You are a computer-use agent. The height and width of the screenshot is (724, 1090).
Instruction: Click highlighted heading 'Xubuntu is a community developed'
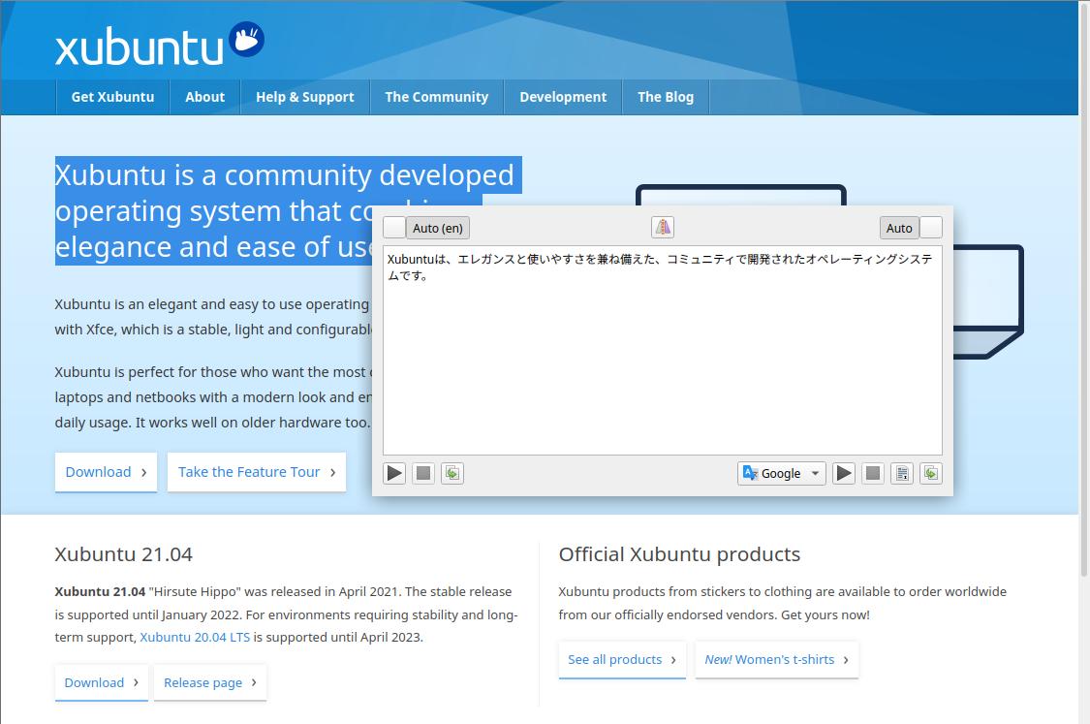pos(284,175)
